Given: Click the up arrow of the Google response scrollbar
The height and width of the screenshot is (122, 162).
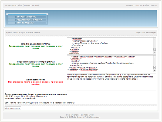Looking at the screenshot, I should (x=155, y=57).
